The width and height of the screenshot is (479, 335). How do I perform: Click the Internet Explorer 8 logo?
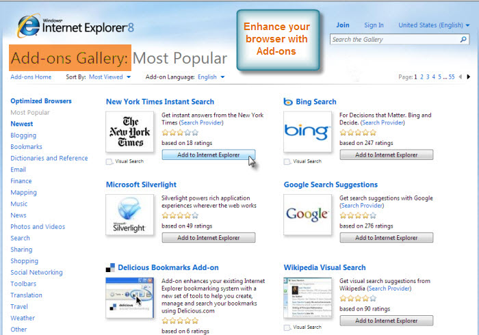coord(80,26)
